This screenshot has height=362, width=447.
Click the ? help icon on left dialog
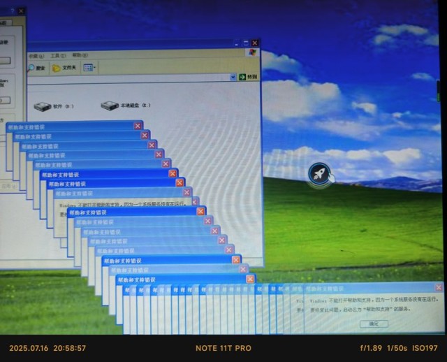[13, 12]
